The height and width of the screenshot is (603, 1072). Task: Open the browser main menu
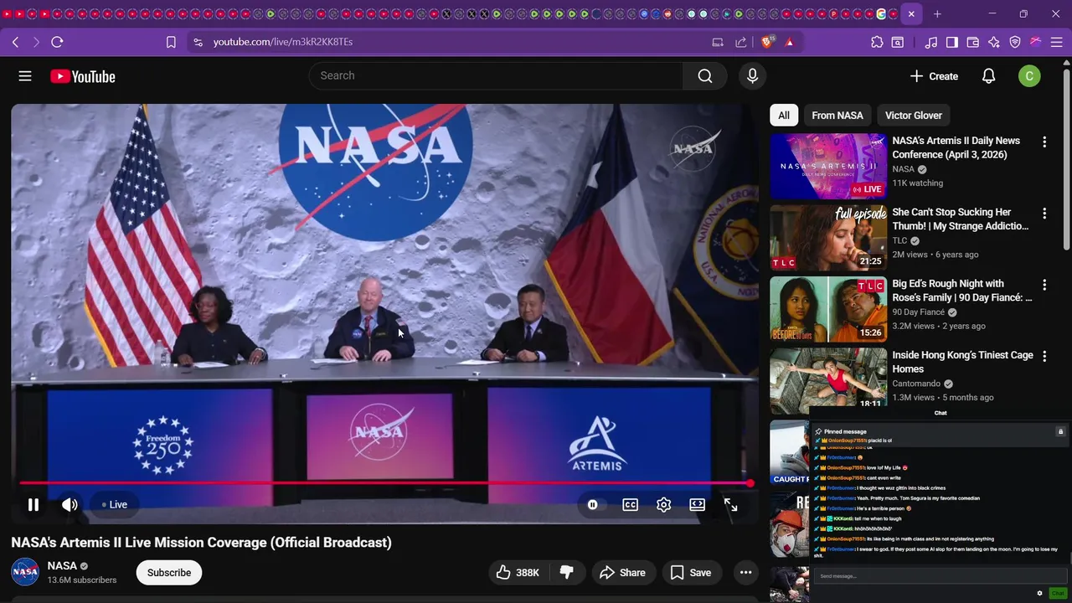coord(1057,42)
